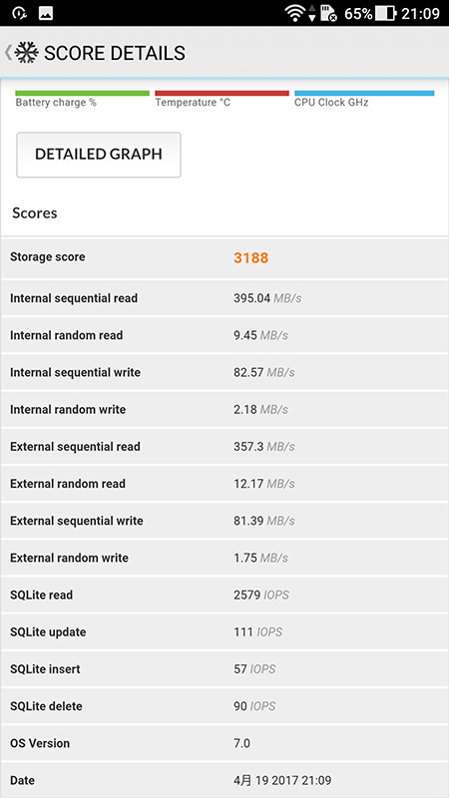Tap the Date row showing 2017

(x=224, y=780)
